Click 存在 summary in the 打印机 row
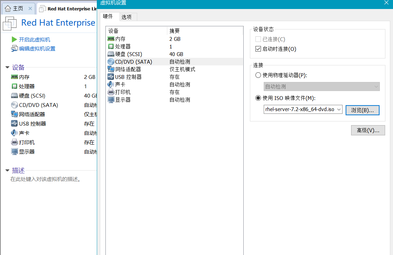Screen dimensions: 393x255 175,92
